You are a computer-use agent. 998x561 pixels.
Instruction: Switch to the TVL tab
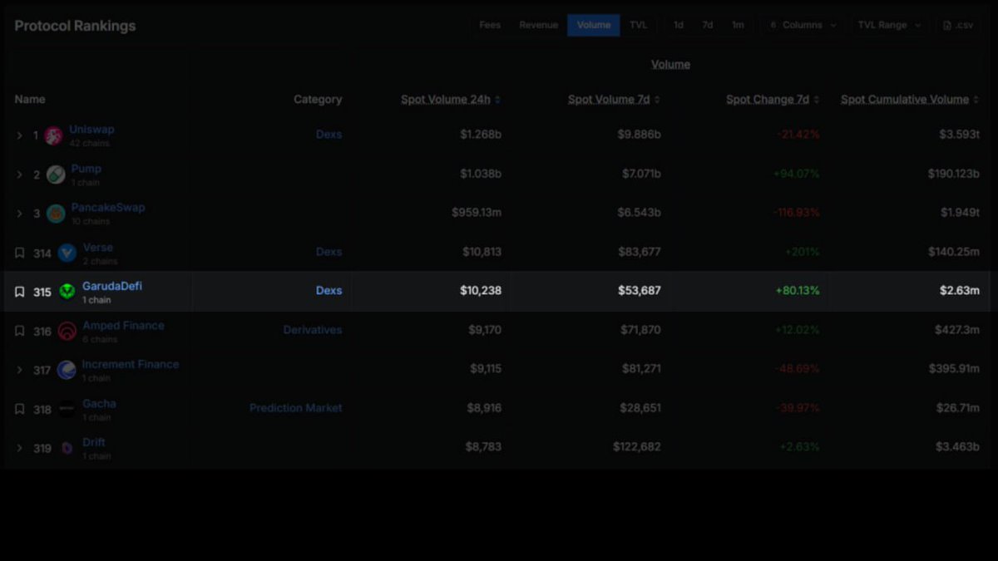(x=638, y=25)
